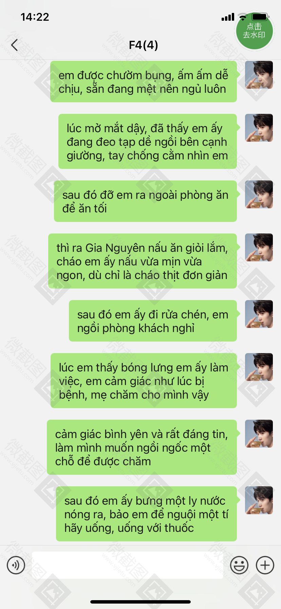Select the 'Gia Nguyên nấu ăn giỏi' bubble
The width and height of the screenshot is (281, 609).
coord(143,261)
